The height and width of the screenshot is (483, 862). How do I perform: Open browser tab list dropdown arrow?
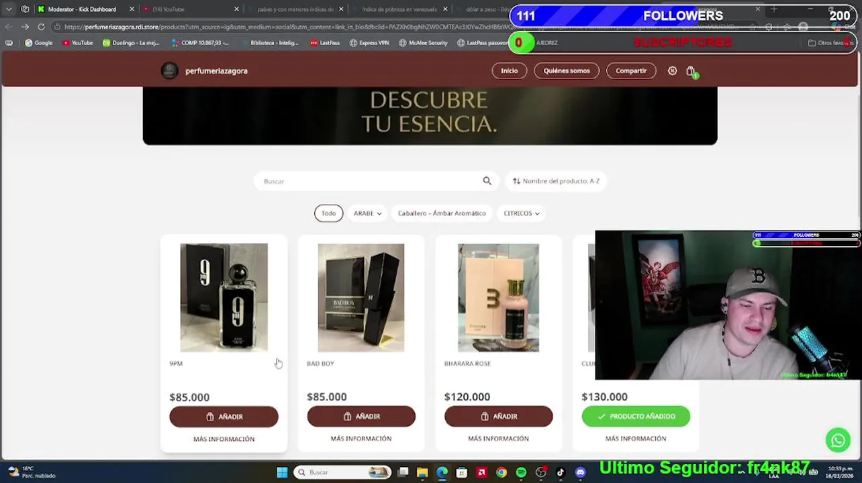(x=9, y=9)
